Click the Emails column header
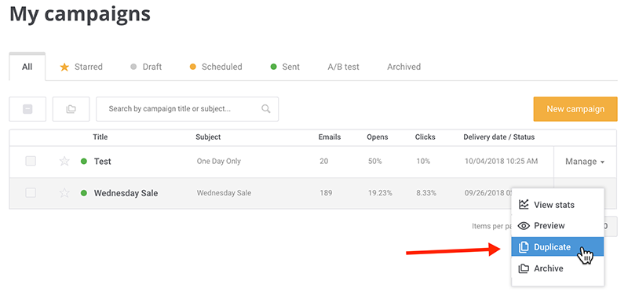The height and width of the screenshot is (299, 628). (330, 137)
